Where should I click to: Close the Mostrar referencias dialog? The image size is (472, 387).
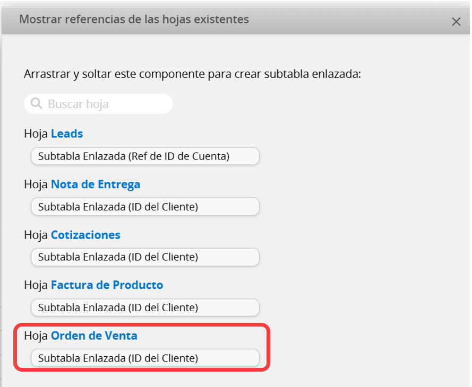click(456, 22)
